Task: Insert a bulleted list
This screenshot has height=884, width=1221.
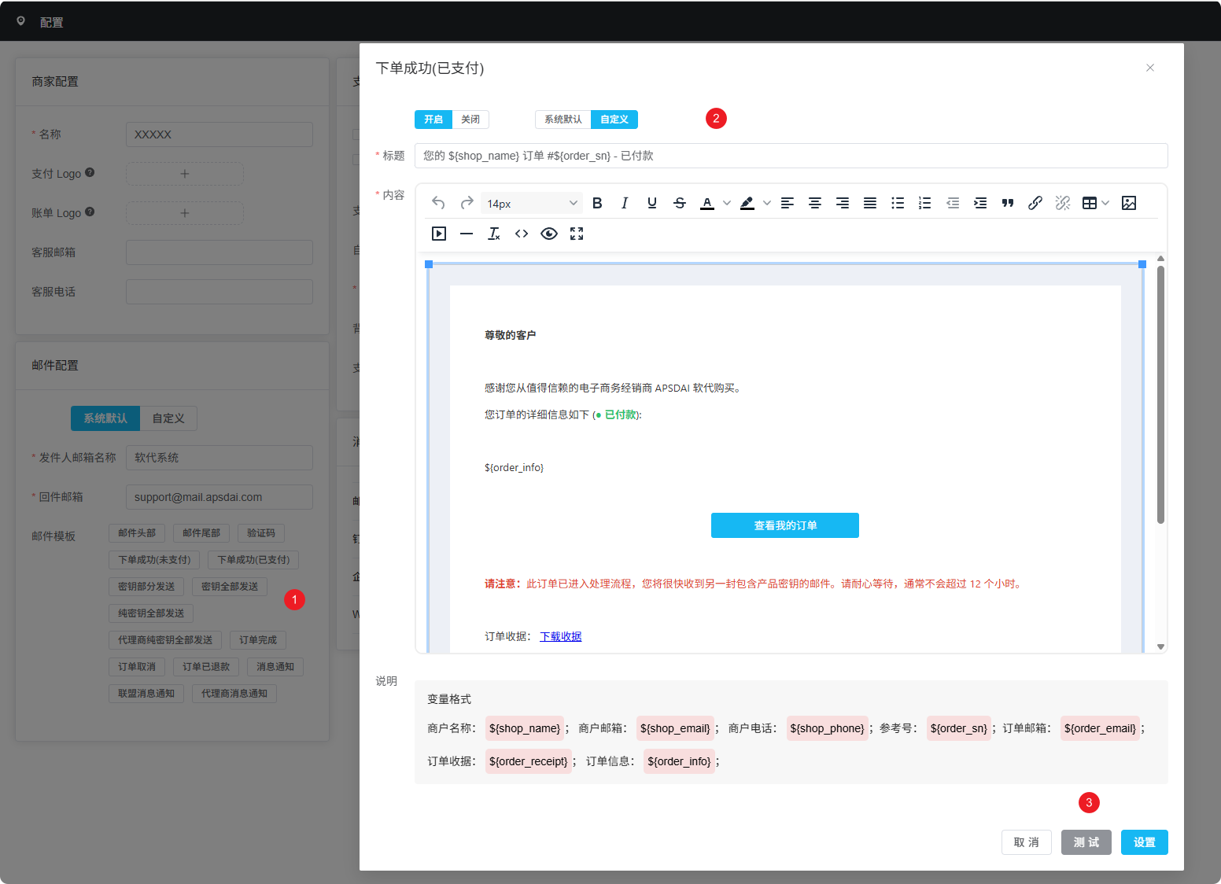Action: point(897,203)
